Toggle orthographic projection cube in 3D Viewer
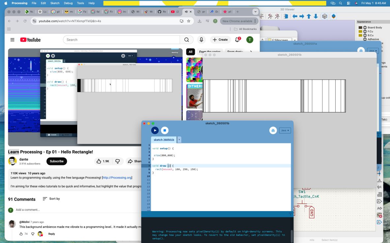Image resolution: width=390 pixels, height=243 pixels. click(x=325, y=16)
